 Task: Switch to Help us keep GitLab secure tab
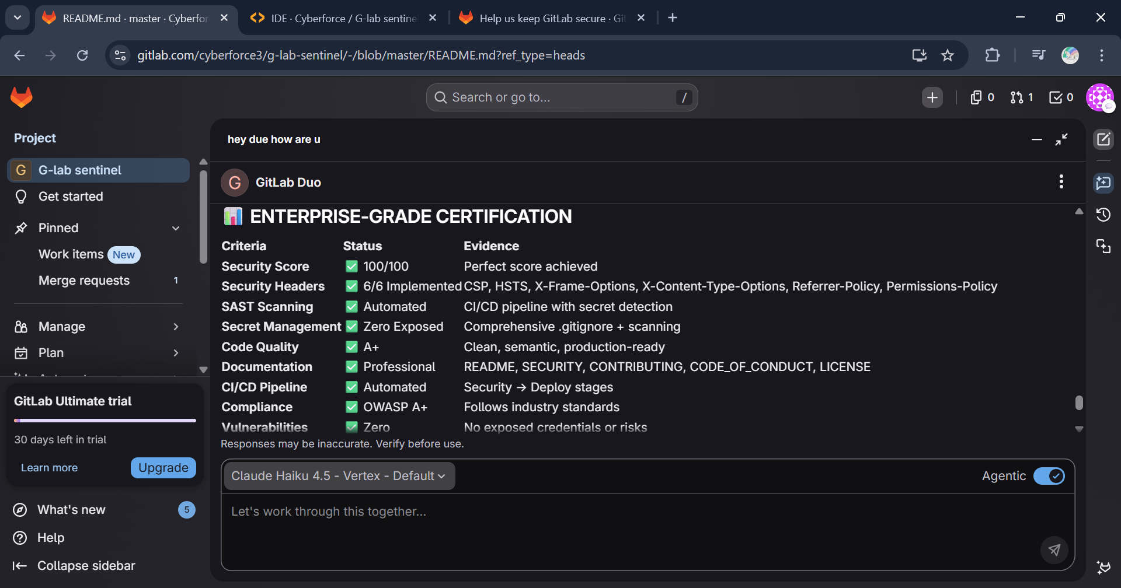(552, 18)
